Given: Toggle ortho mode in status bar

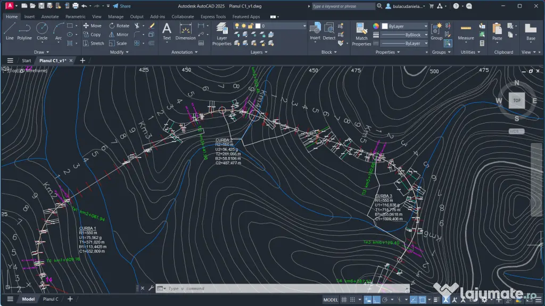Looking at the screenshot, I should pos(376,300).
